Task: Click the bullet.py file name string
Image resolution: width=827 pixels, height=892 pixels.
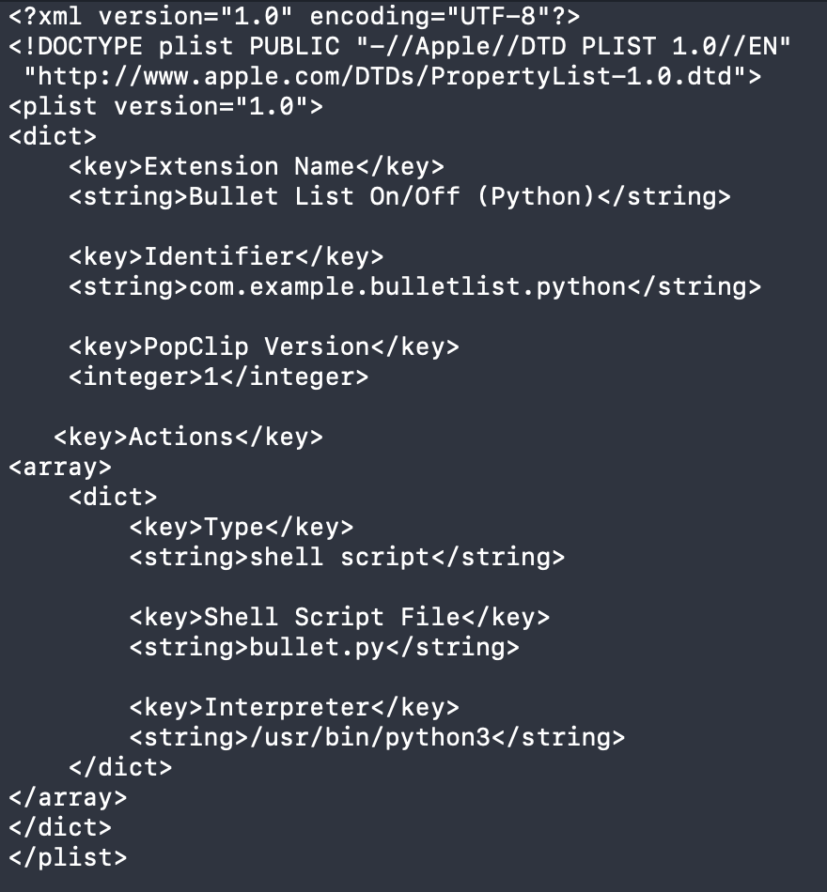Action: [x=317, y=647]
